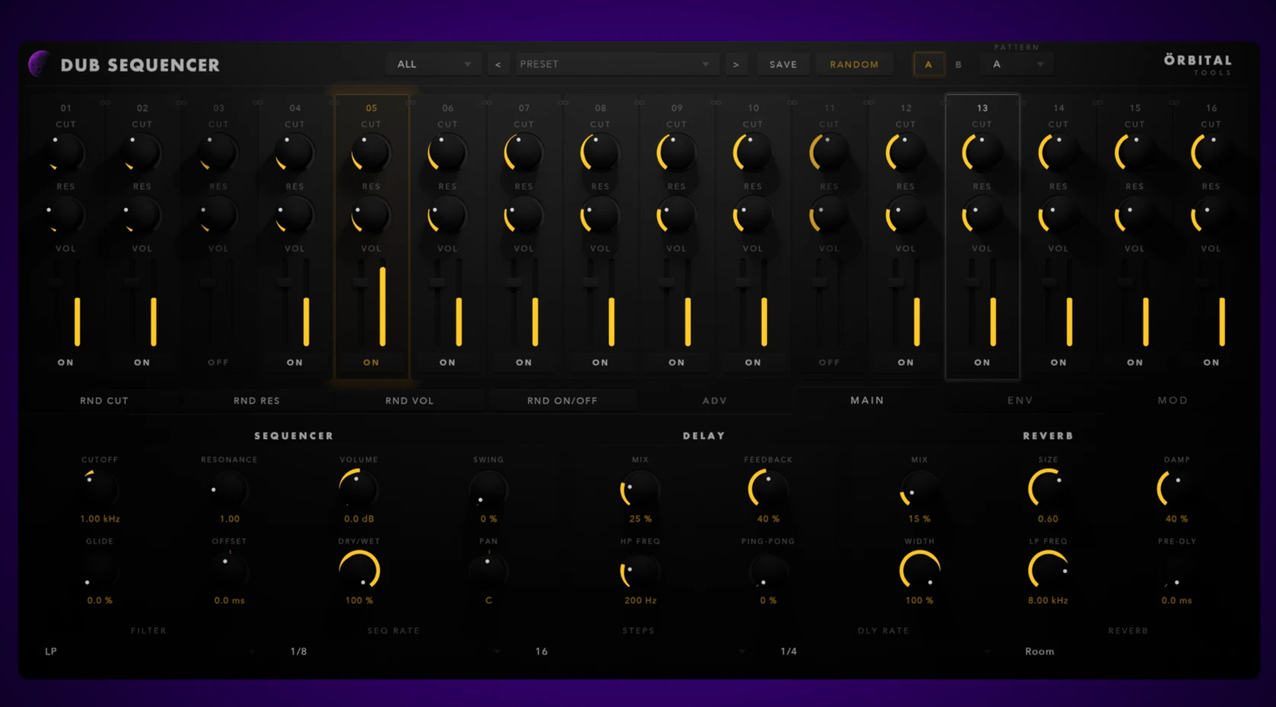
Task: Click the step 05 VOL fader
Action: pos(362,284)
